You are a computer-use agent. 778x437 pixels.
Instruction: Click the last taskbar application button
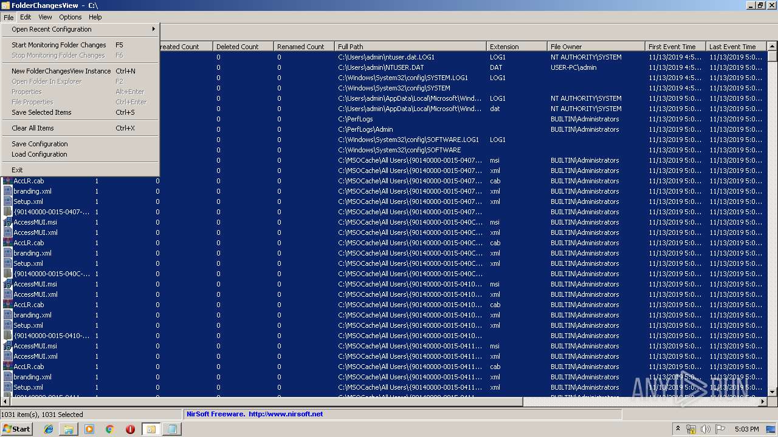[172, 429]
